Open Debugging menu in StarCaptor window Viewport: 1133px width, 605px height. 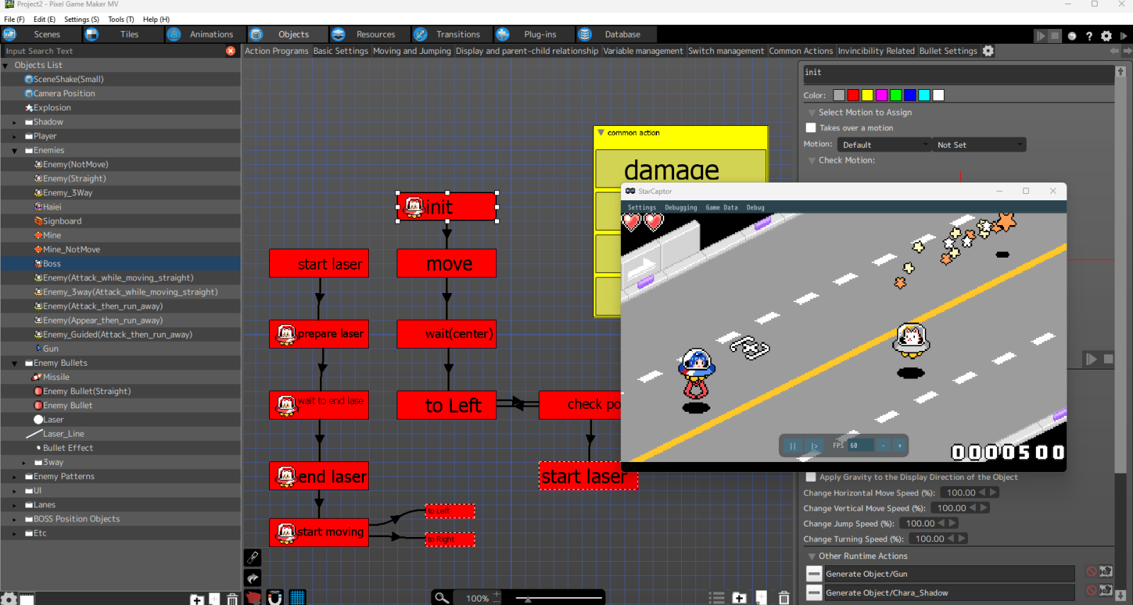coord(681,207)
